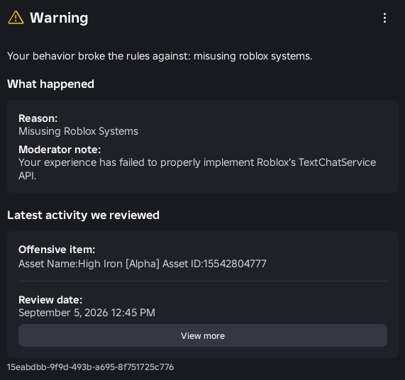This screenshot has width=405, height=380.
Task: Click the 'Reason:' label
Action: tap(38, 118)
